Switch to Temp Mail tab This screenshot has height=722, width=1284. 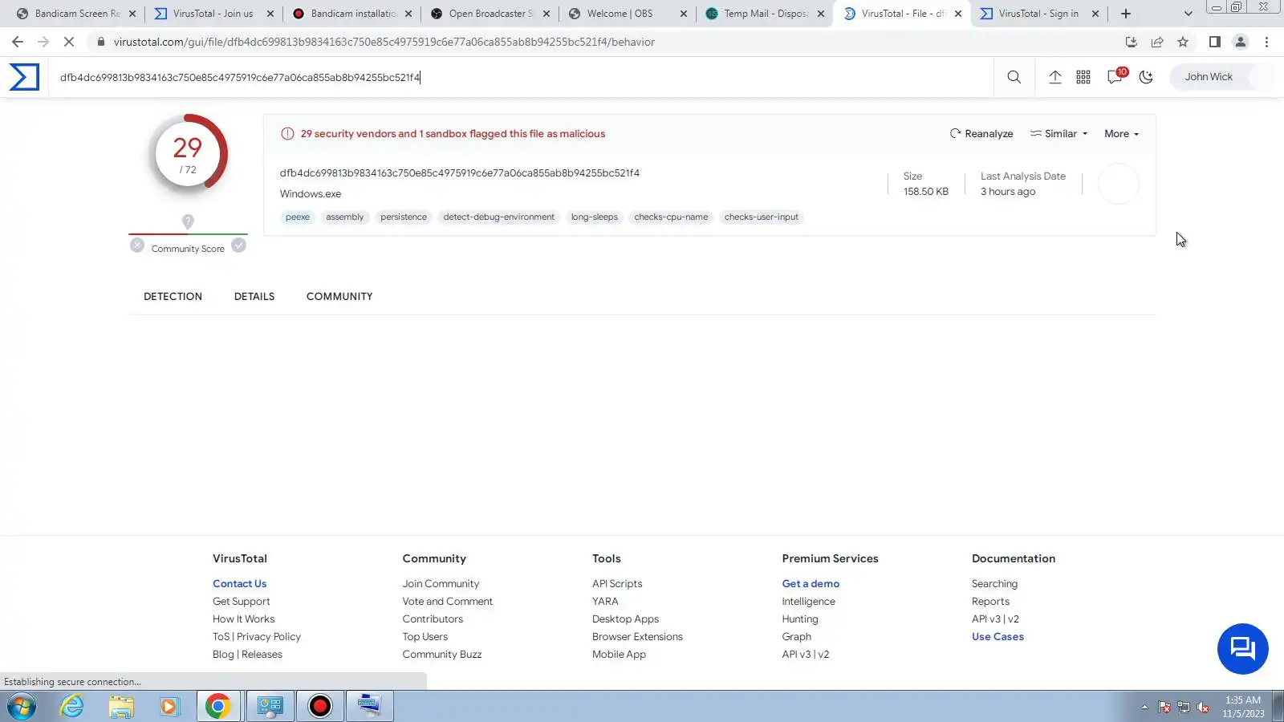click(766, 14)
